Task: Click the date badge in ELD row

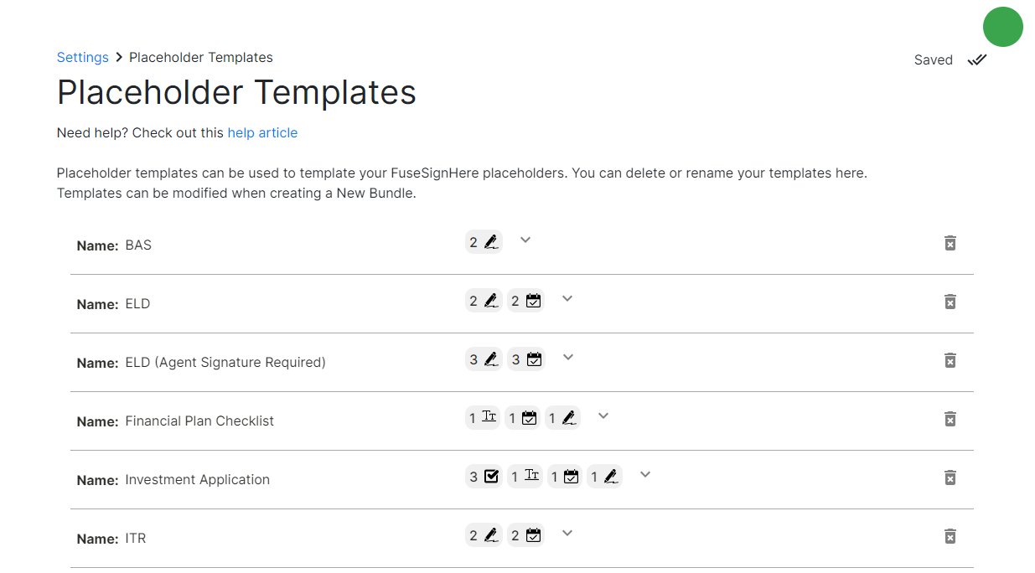Action: 525,301
